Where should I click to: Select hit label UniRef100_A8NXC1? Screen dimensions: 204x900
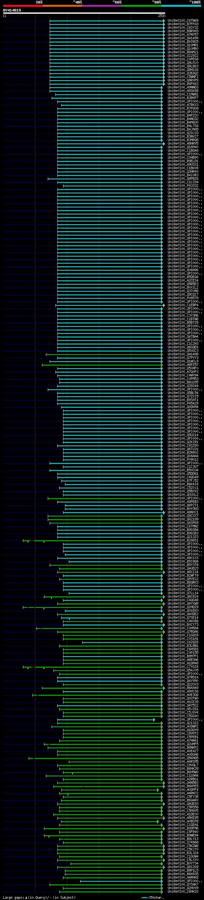click(183, 512)
